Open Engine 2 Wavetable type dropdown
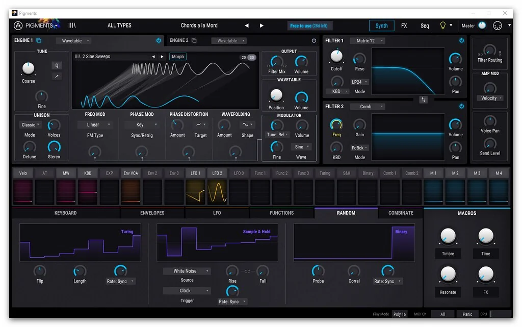 (x=229, y=41)
